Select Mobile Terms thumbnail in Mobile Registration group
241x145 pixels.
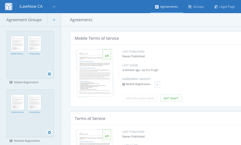[x=18, y=44]
